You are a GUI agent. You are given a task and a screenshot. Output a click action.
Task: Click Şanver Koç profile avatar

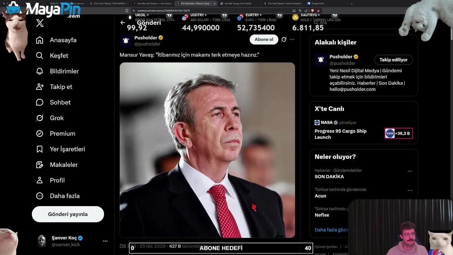pos(42,241)
